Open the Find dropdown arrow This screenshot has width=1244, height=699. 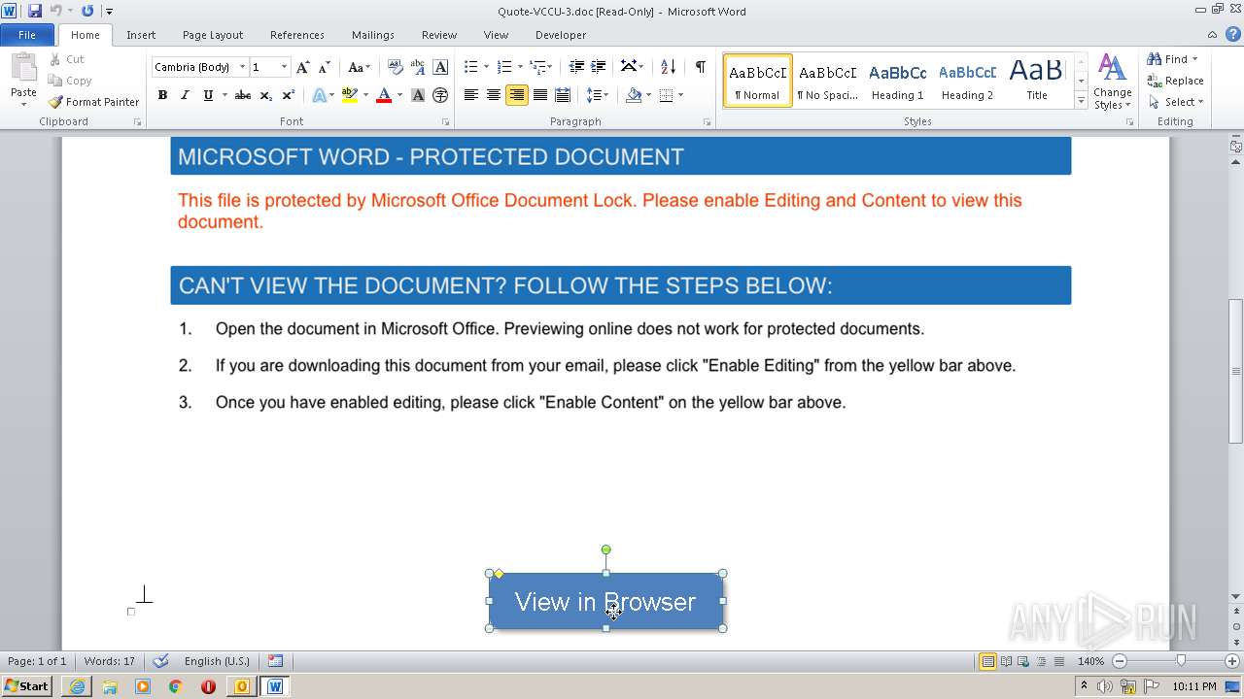click(x=1194, y=59)
